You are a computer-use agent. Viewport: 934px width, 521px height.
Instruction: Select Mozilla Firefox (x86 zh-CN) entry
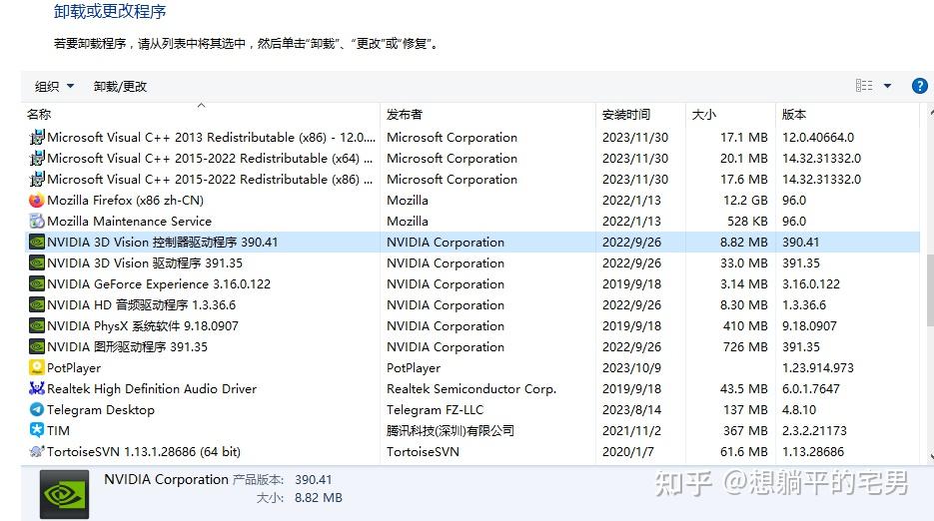coord(125,200)
